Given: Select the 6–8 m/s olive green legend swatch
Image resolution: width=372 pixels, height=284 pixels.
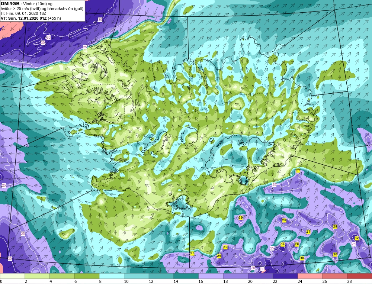Looking at the screenshot, I should click(87, 276).
